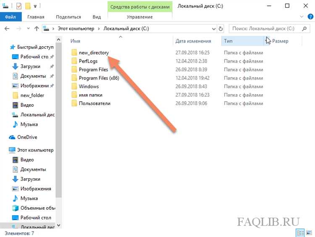The image size is (315, 237).
Task: Select the Пользователи folder icon
Action: tap(74, 103)
